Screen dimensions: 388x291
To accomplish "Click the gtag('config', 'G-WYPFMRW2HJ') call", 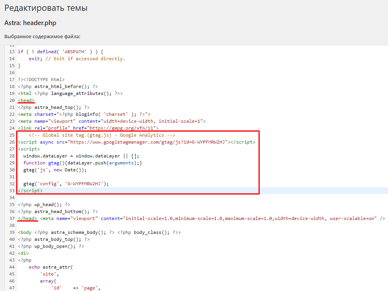I will tap(66, 184).
